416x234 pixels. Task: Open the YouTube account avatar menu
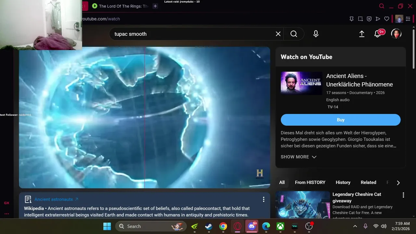click(396, 34)
